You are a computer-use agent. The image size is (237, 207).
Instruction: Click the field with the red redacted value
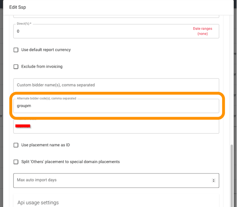pos(116,126)
